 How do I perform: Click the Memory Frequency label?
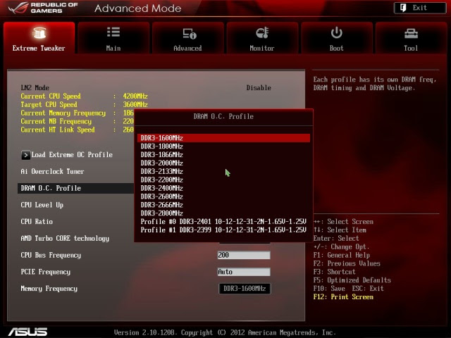coord(49,289)
